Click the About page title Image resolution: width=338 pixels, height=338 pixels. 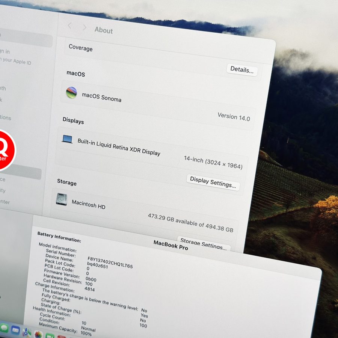pos(104,30)
